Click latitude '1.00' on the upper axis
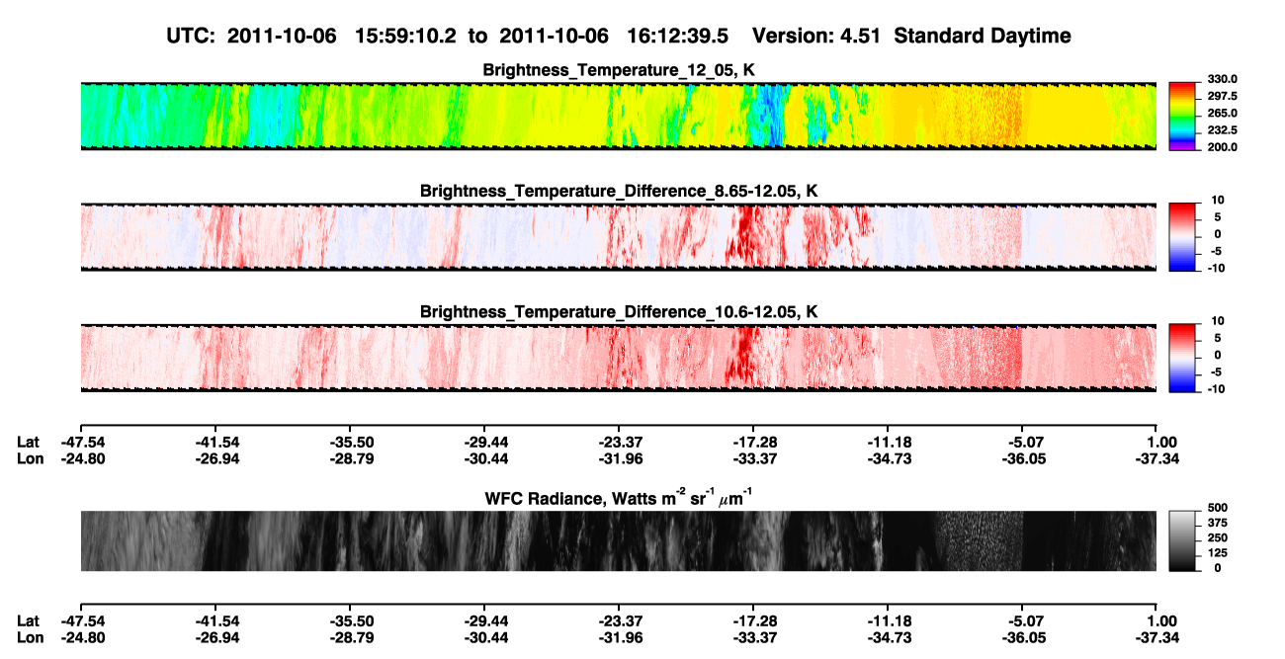This screenshot has height=659, width=1285. point(1160,442)
